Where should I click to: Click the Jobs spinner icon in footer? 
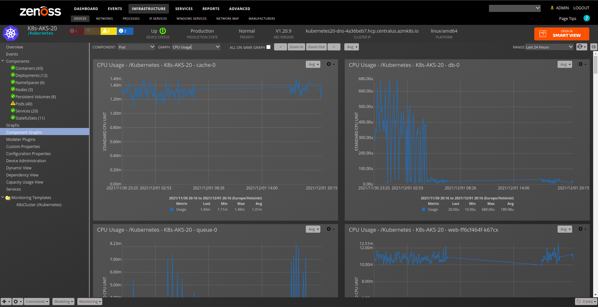point(579,301)
